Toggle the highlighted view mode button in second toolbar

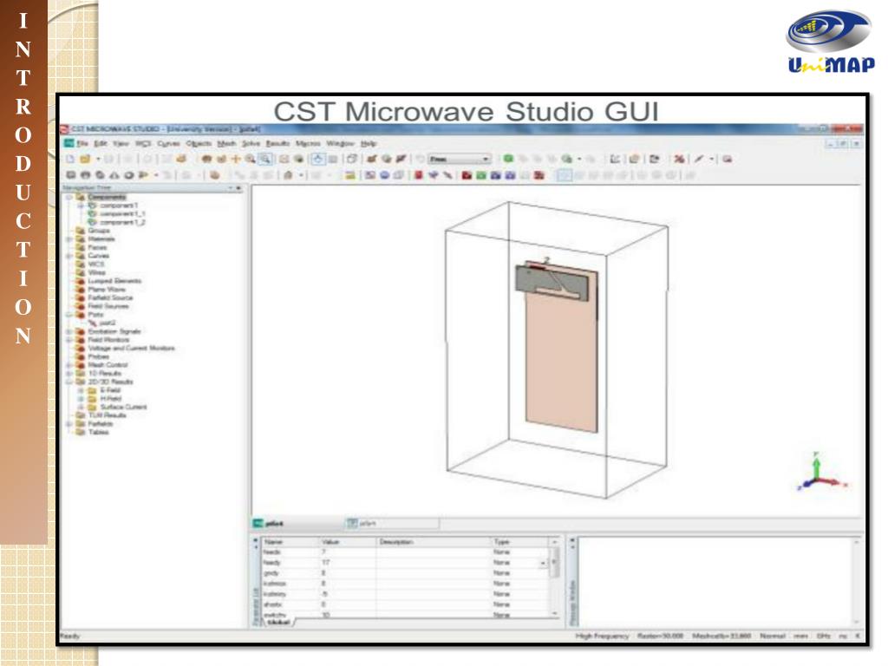(x=564, y=175)
